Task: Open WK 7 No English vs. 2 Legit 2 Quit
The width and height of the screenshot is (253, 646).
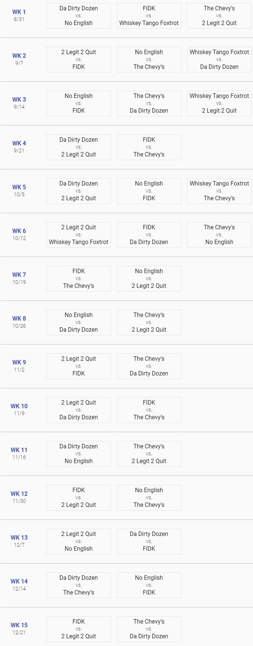Action: 149,279
